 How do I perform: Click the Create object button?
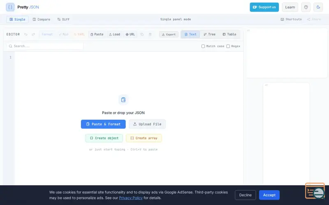coord(104,138)
